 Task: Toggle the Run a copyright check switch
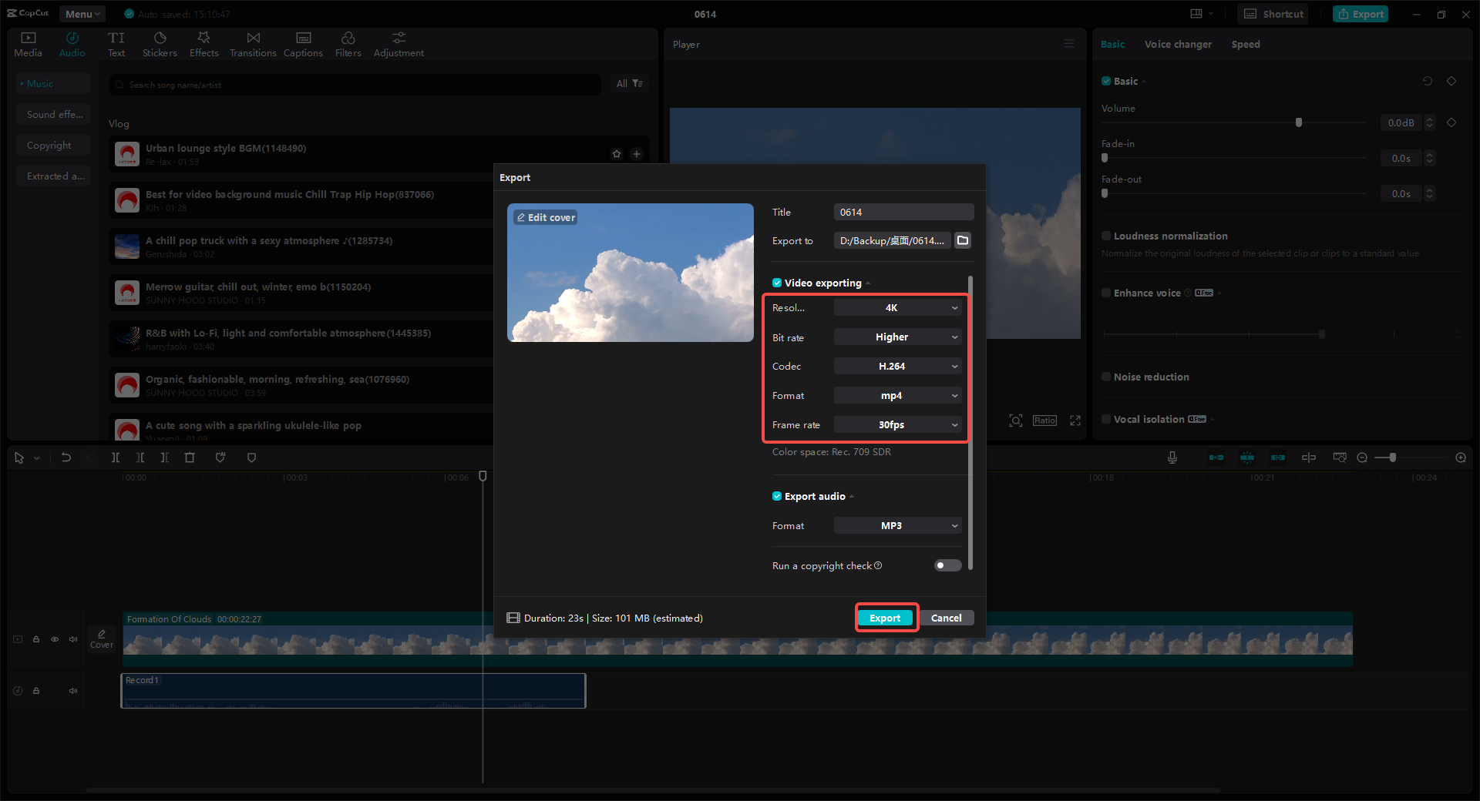click(947, 565)
